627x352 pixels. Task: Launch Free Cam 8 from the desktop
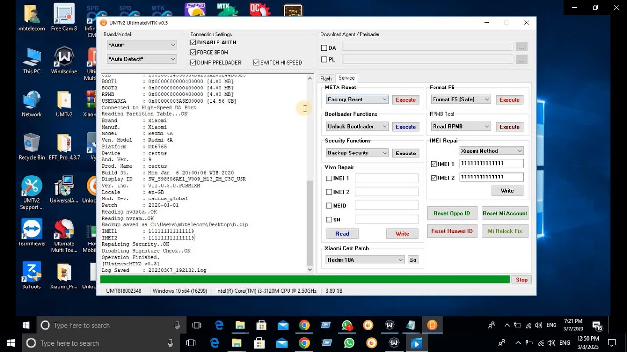coord(64,18)
